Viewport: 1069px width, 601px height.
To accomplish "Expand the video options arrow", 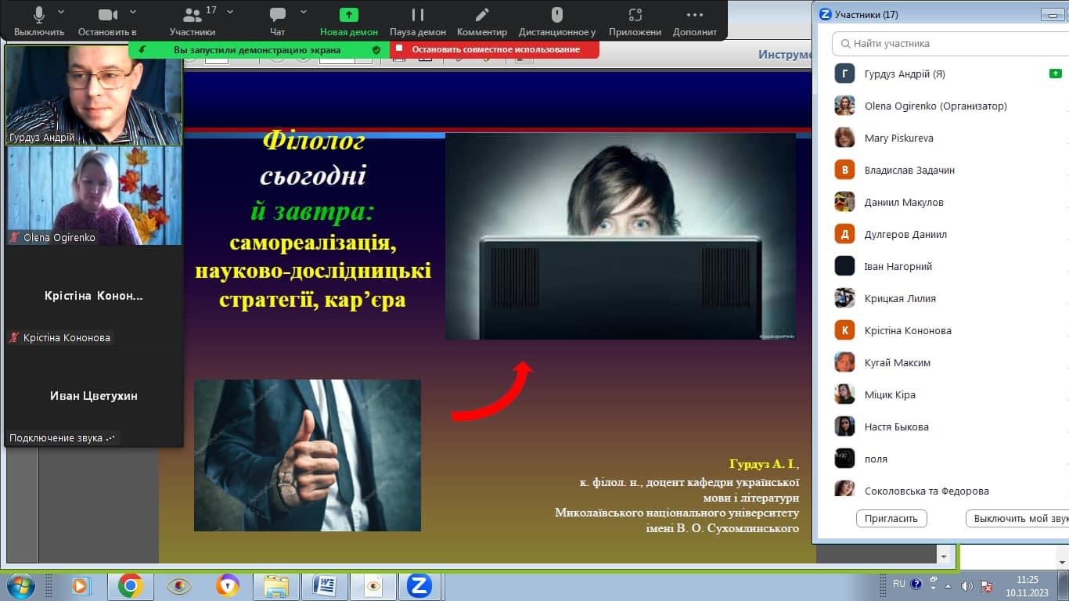I will pos(132,12).
